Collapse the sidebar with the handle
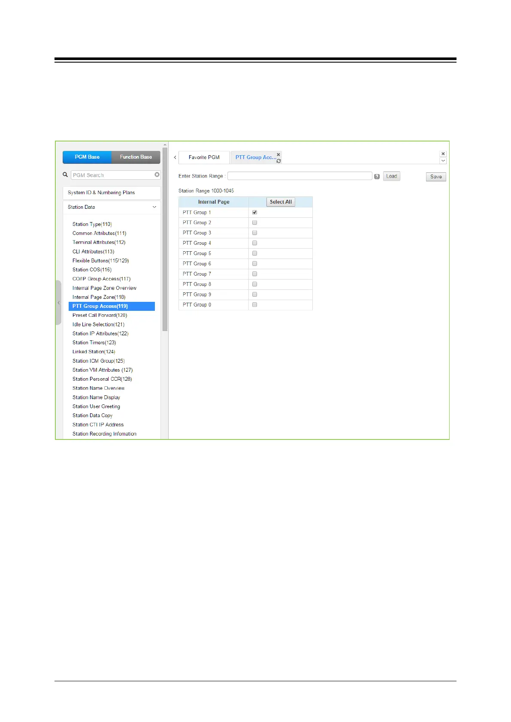This screenshot has height=722, width=511. click(x=58, y=303)
